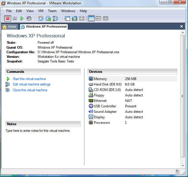Click the wrench icon beside Edit settings
Viewport: 188px width, 177px height.
click(7, 84)
